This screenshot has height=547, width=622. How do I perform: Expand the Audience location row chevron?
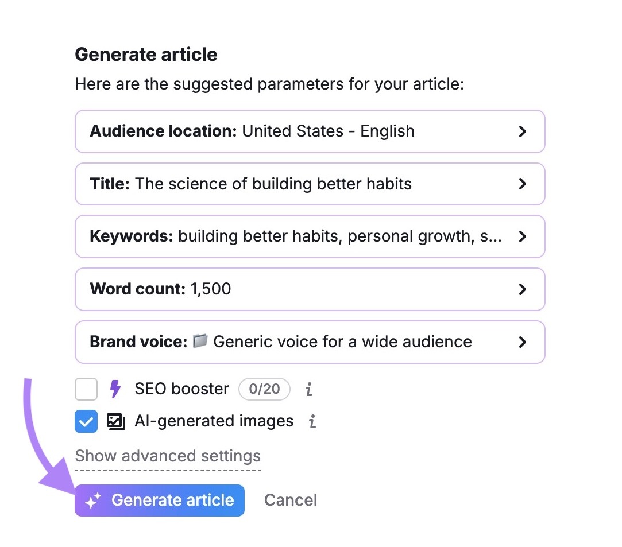pyautogui.click(x=523, y=131)
